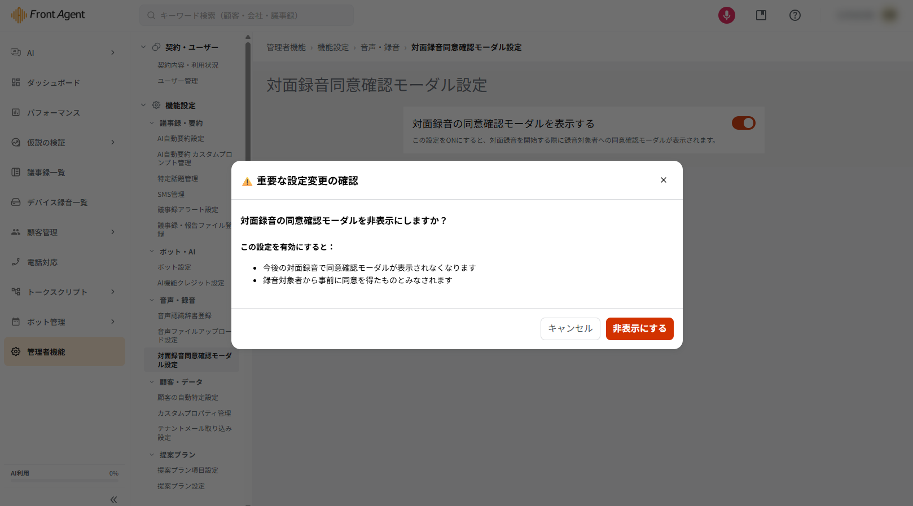913x506 pixels.
Task: Expand the トークスクリプト chevron
Action: point(113,292)
